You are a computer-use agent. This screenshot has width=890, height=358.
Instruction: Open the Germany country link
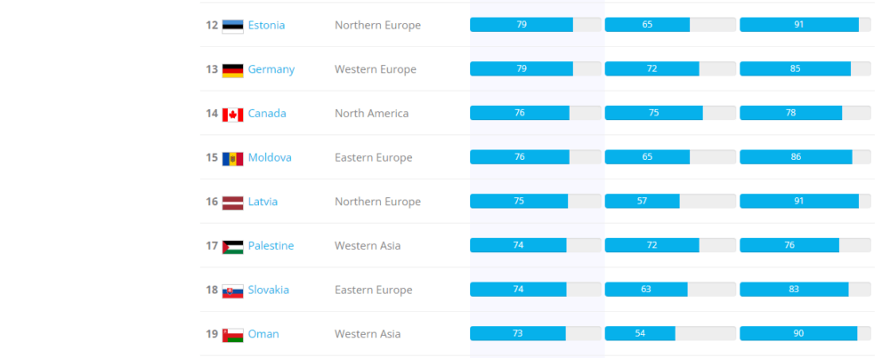(x=271, y=69)
